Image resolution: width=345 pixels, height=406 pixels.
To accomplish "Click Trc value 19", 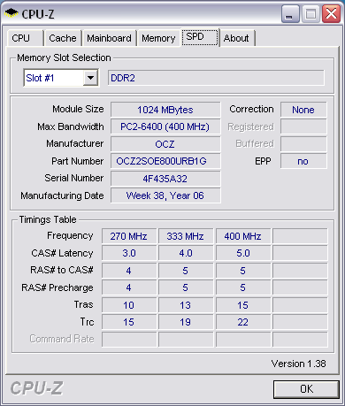I will [x=186, y=322].
